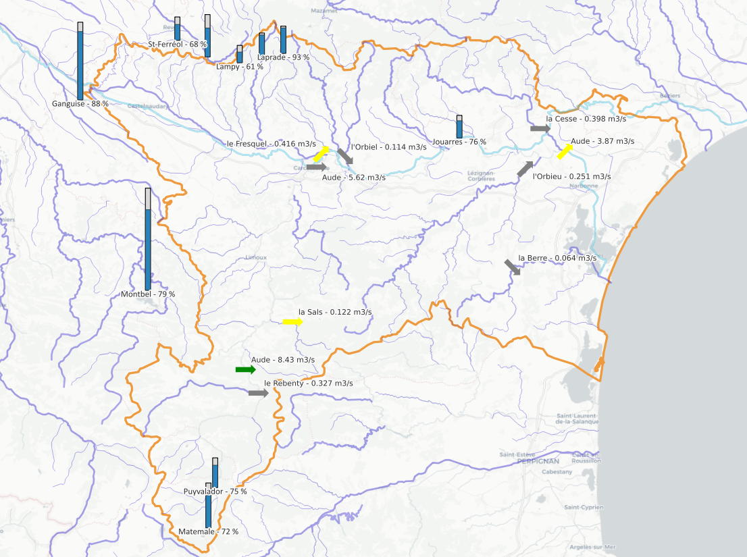747x557 pixels.
Task: Click the grey la Cesse flow arrow
Action: pos(540,128)
